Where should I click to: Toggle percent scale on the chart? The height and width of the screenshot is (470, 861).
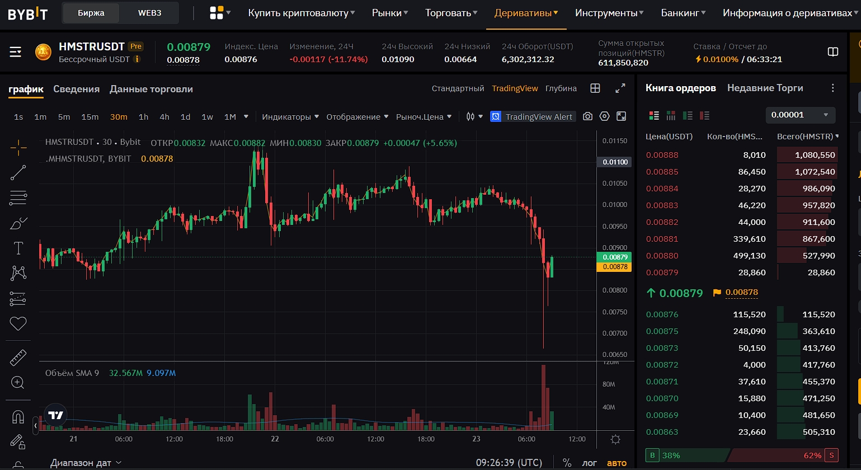[567, 463]
